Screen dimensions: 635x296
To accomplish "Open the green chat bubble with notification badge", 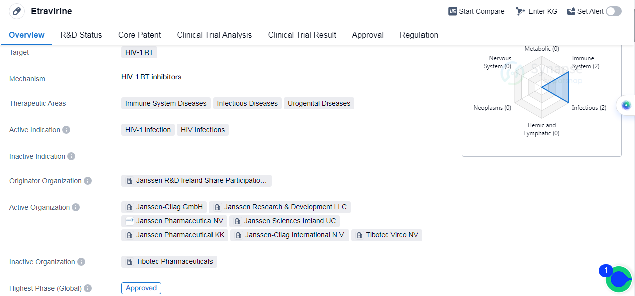I will tap(619, 279).
